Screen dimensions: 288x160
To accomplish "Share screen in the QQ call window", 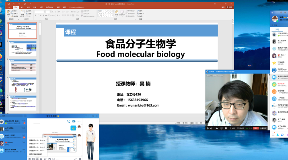I will (222, 128).
